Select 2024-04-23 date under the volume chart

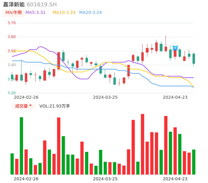pyautogui.click(x=175, y=178)
